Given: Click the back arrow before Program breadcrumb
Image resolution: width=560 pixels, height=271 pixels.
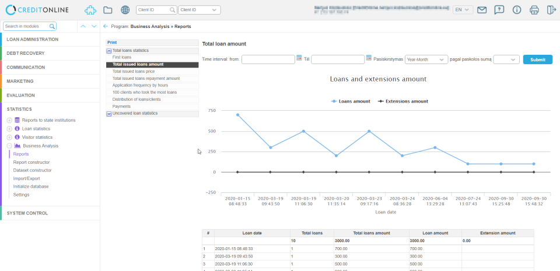Looking at the screenshot, I should point(106,26).
